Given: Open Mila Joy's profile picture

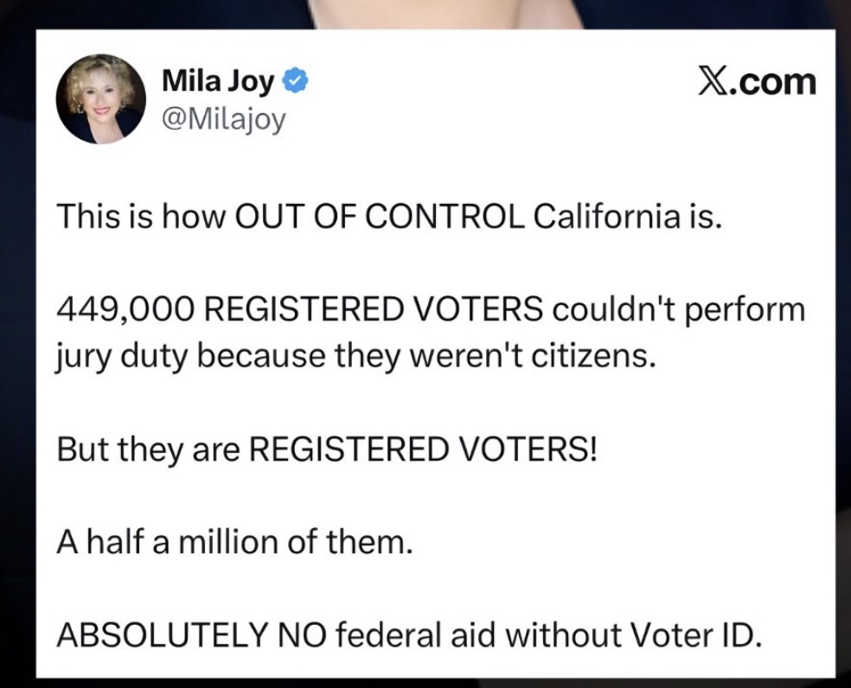Looking at the screenshot, I should click(x=100, y=99).
